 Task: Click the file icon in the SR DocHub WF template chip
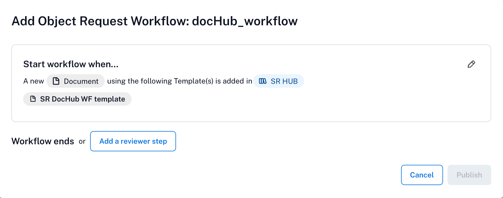pyautogui.click(x=33, y=99)
